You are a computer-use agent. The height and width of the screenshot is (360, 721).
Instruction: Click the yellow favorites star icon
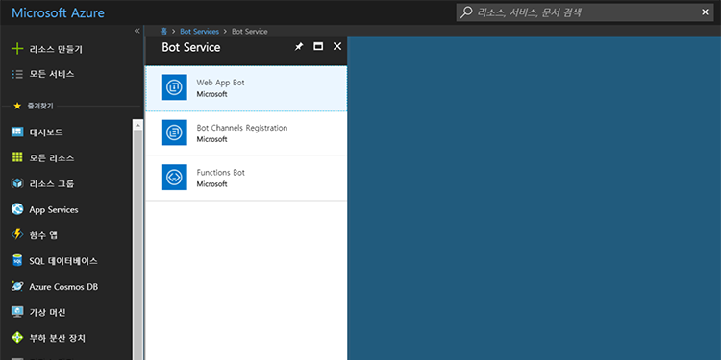pyautogui.click(x=17, y=106)
